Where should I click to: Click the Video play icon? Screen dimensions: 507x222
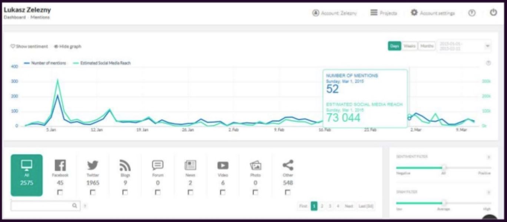tap(223, 165)
